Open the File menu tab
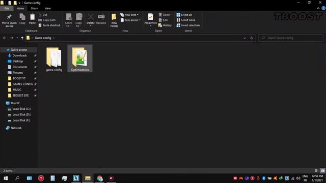Screen dimensions: 326x183 click(7, 8)
